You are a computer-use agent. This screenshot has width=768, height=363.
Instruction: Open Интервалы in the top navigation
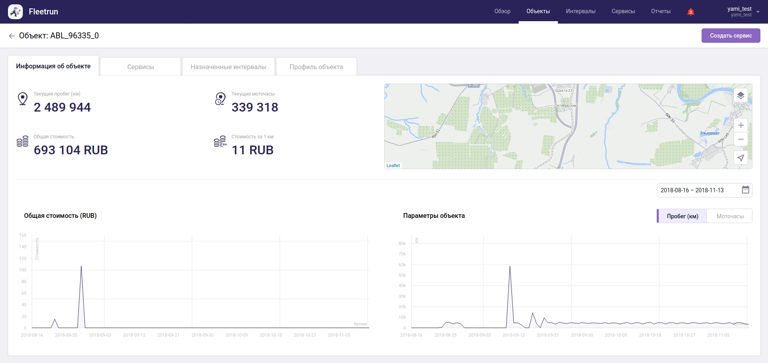pos(580,11)
